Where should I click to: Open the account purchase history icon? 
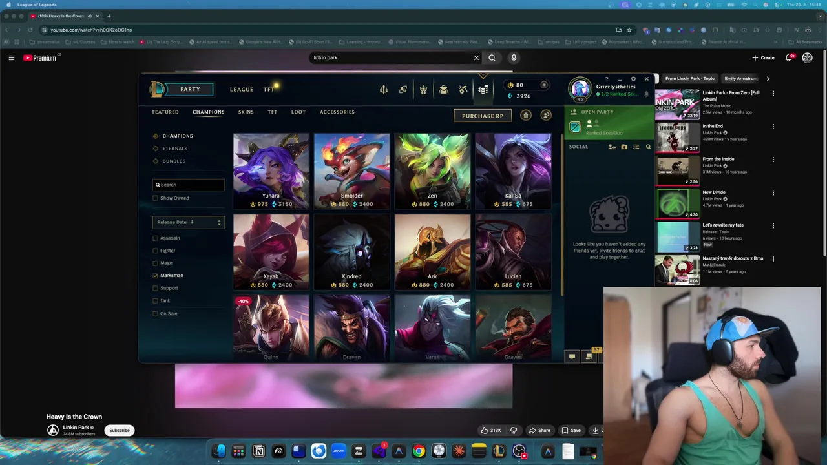546,116
